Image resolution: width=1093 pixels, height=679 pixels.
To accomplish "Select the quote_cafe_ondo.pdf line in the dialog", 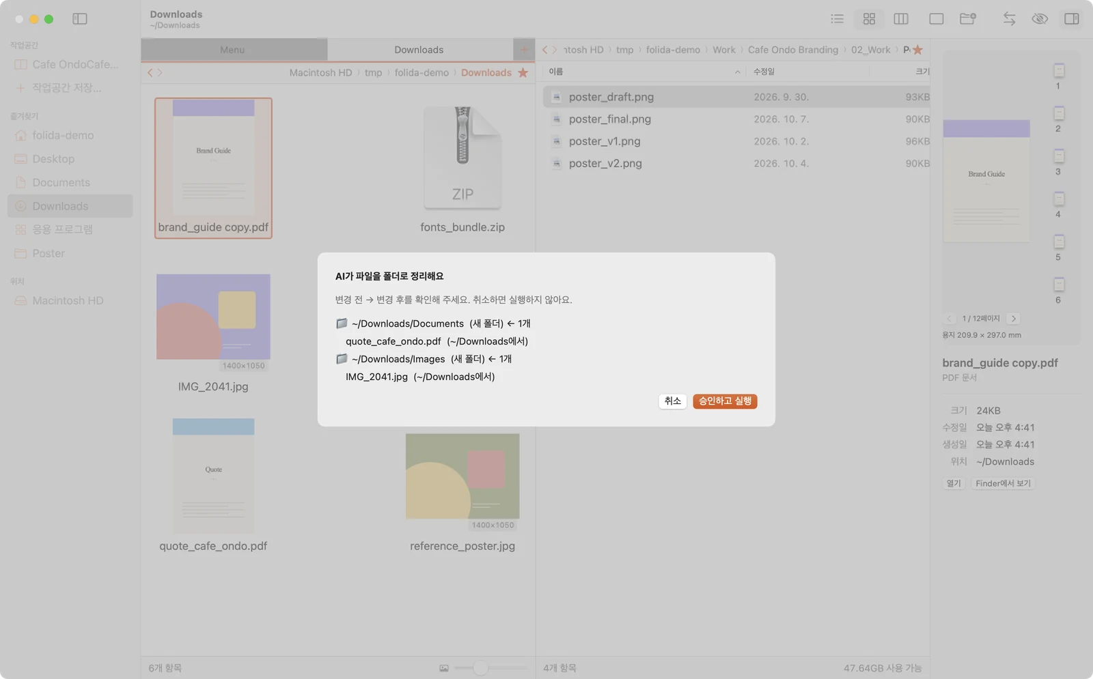I will tap(437, 341).
